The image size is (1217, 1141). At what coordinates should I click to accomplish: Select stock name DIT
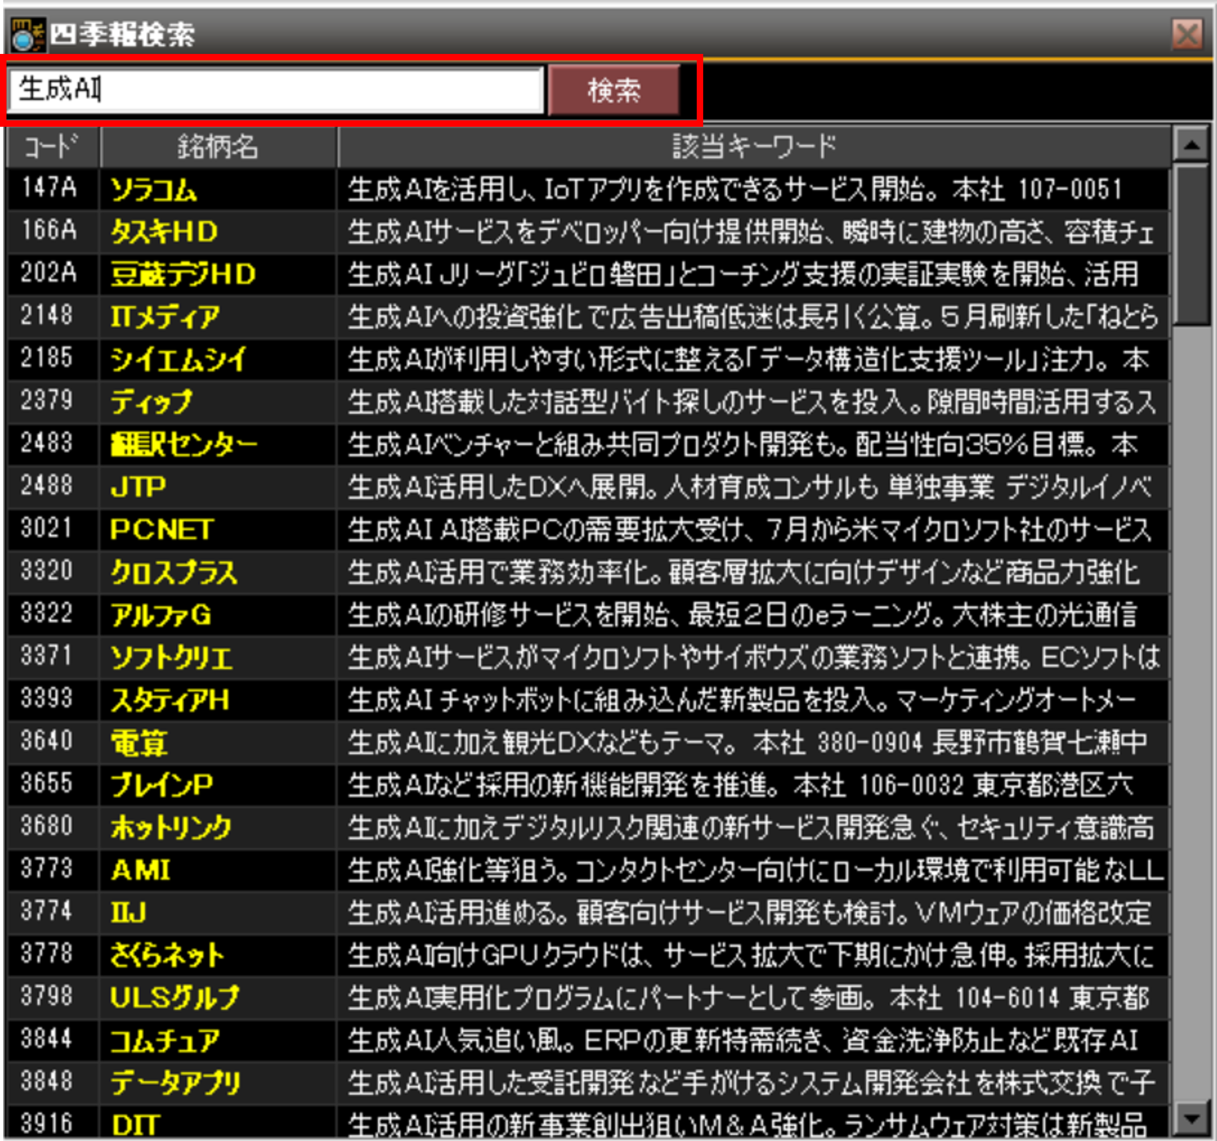click(136, 1126)
